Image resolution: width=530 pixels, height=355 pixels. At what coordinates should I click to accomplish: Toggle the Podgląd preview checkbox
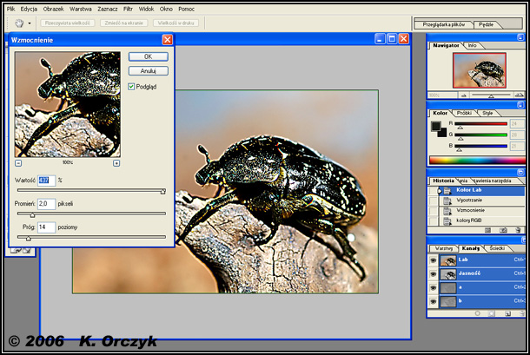(x=130, y=87)
